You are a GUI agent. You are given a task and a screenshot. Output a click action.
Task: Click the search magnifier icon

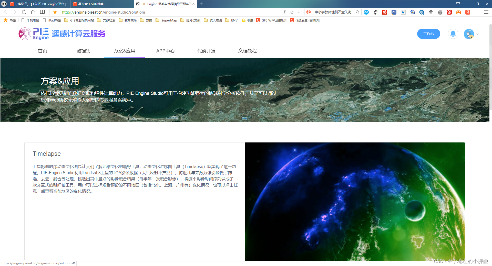click(x=357, y=12)
